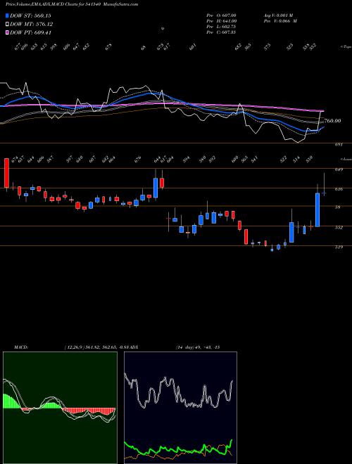The height and width of the screenshot is (464, 352).
Task: Click the 760.00 price label on EMA chart
Action: coord(333,121)
